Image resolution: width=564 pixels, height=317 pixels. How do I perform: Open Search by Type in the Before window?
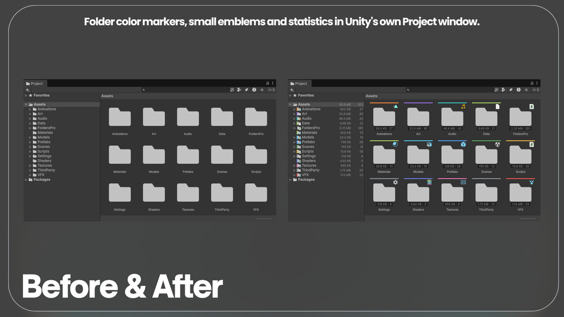(x=239, y=90)
